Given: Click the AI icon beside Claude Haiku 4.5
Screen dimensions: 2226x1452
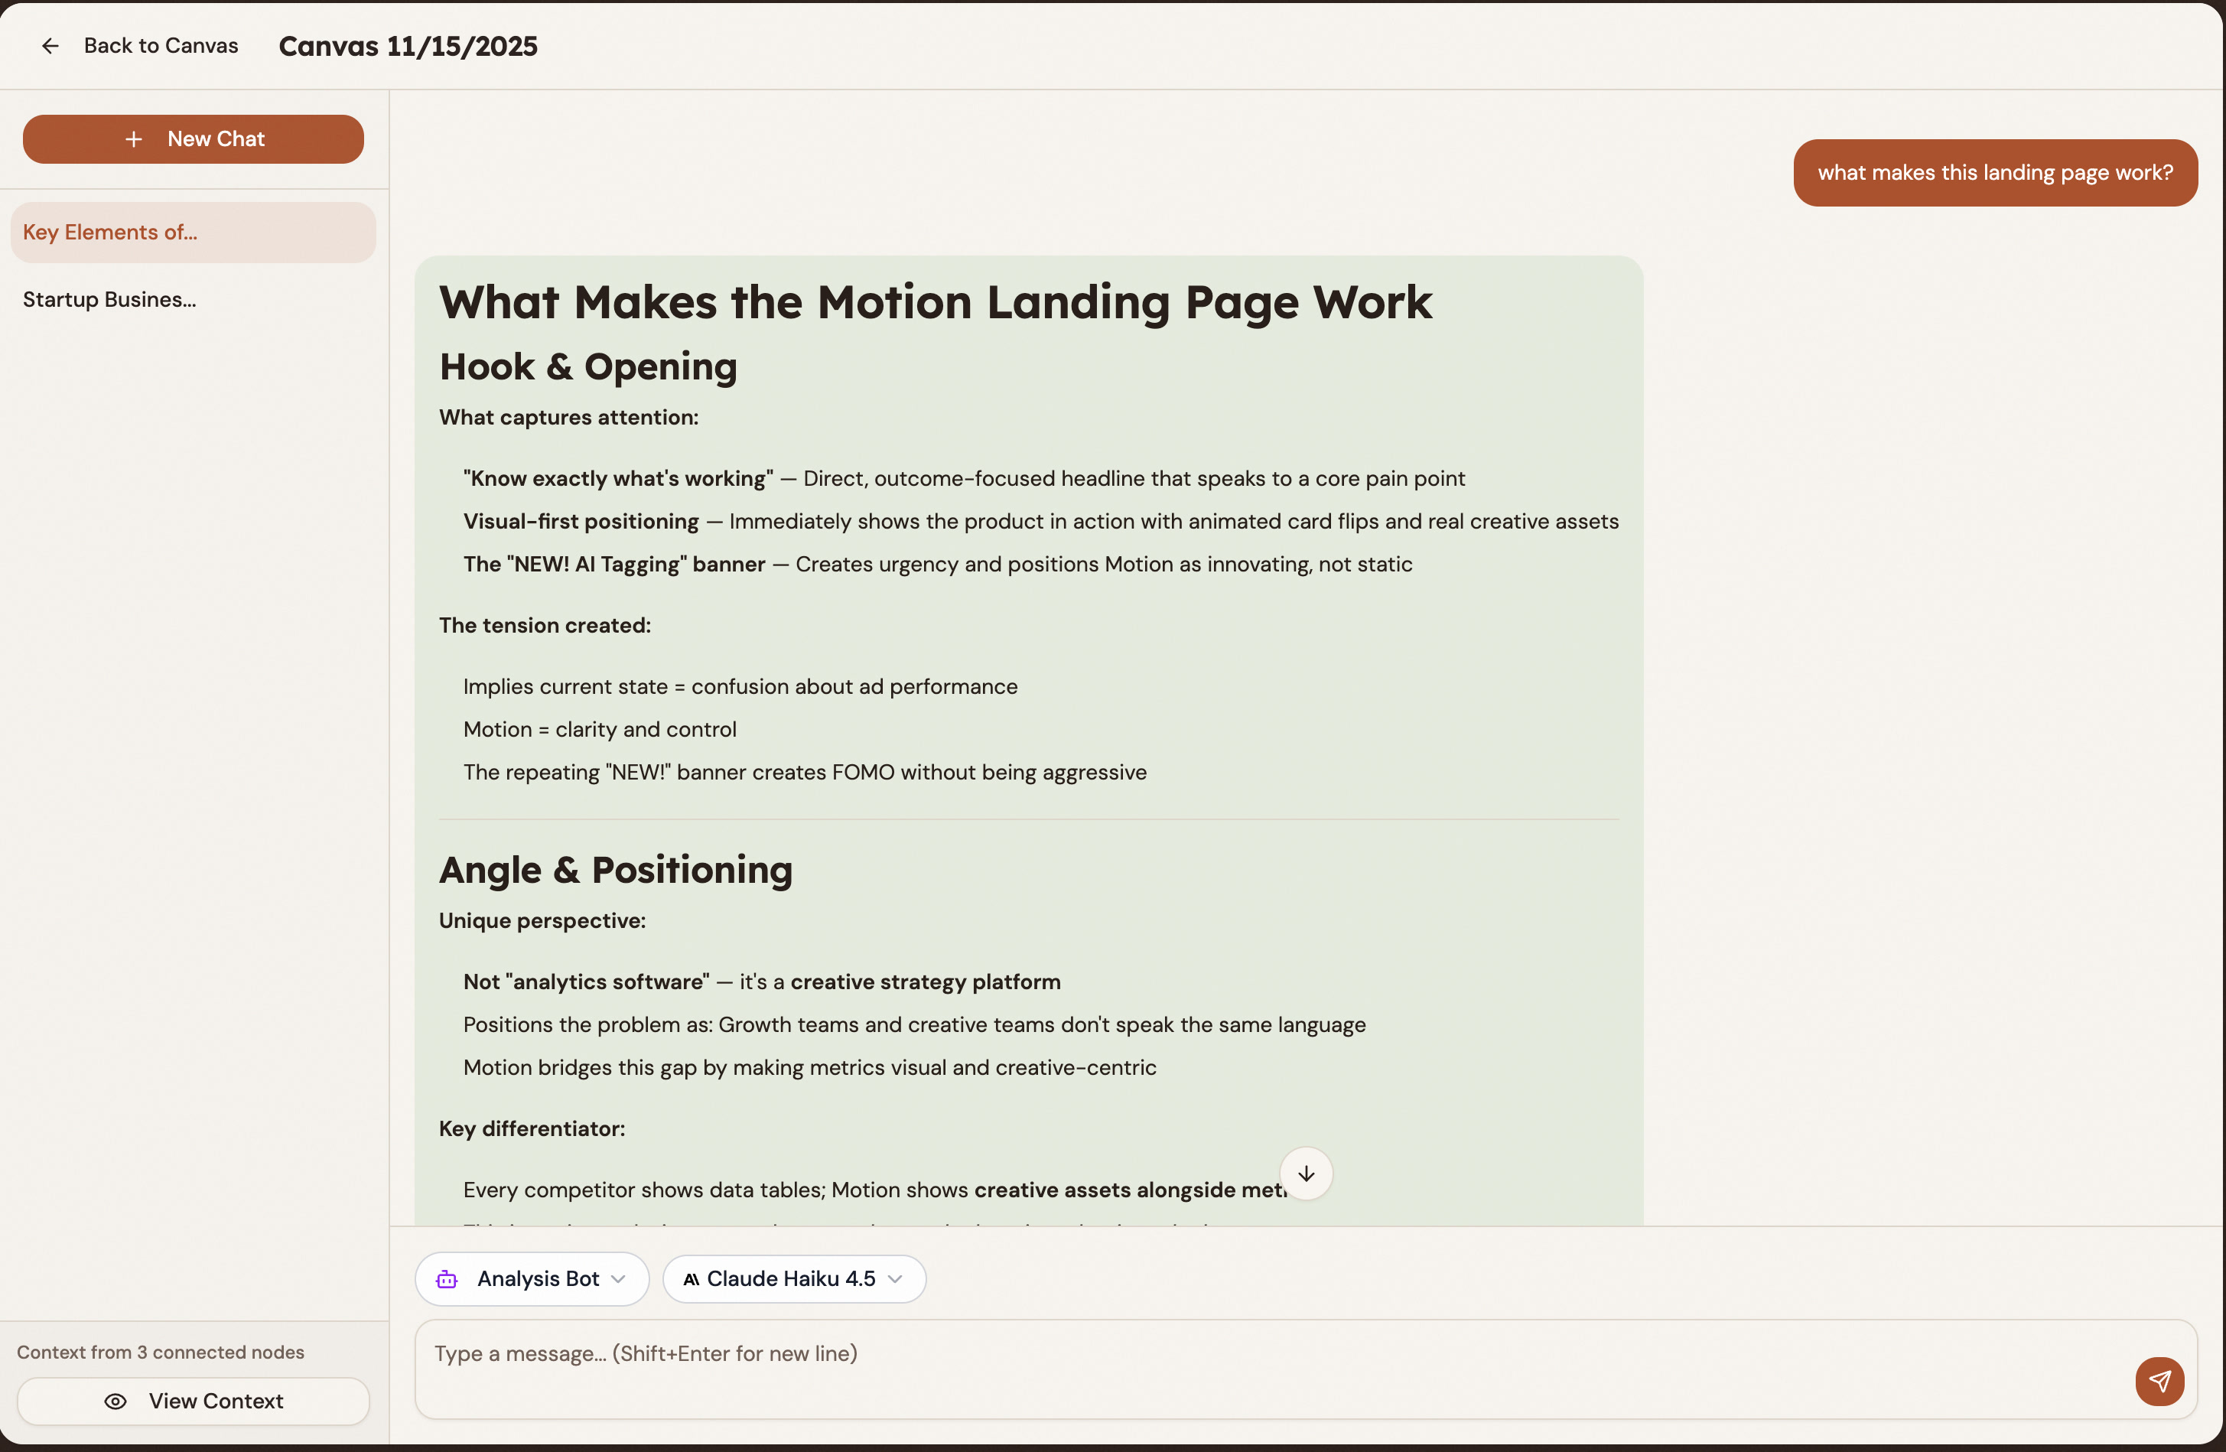Looking at the screenshot, I should tap(690, 1279).
